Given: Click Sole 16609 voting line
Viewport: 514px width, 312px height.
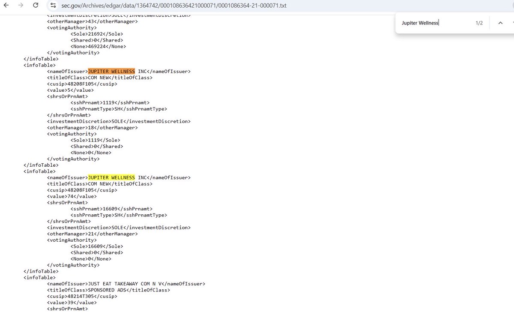Looking at the screenshot, I should 97,246.
